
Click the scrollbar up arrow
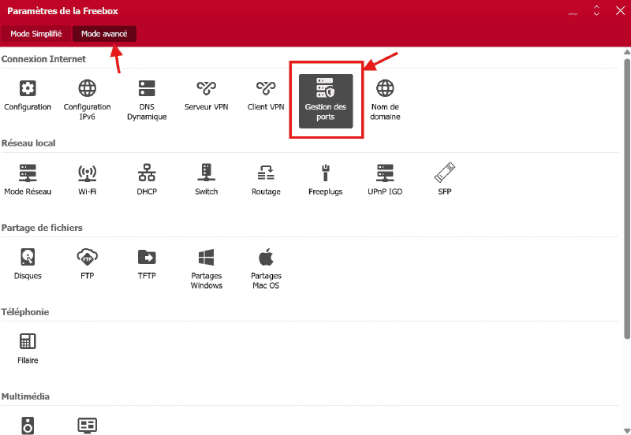pos(627,52)
